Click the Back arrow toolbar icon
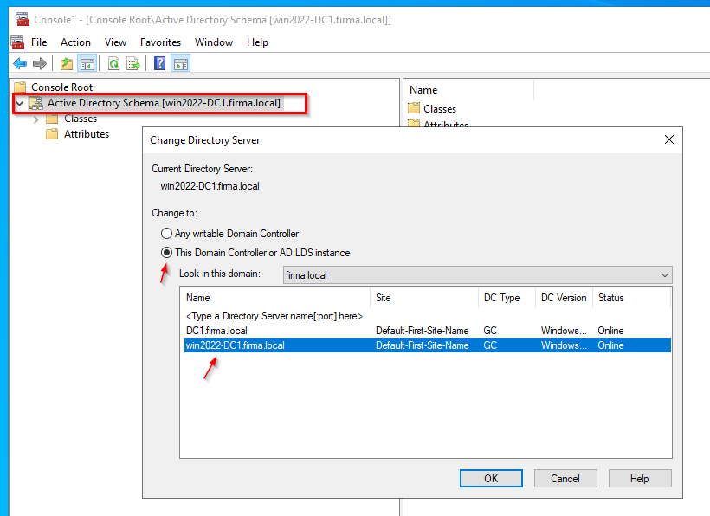 coord(20,63)
